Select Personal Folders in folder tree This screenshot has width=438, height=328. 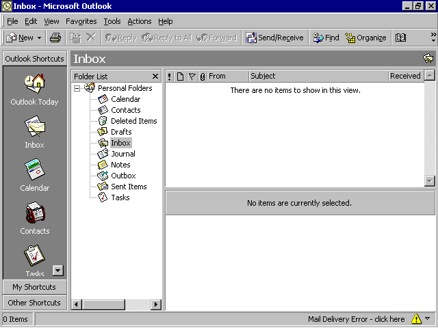(125, 88)
